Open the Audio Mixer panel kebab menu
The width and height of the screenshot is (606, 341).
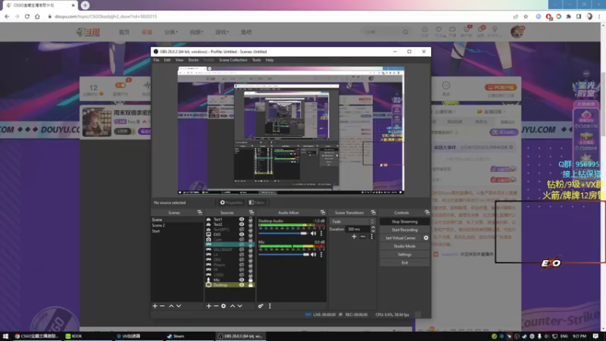270,306
